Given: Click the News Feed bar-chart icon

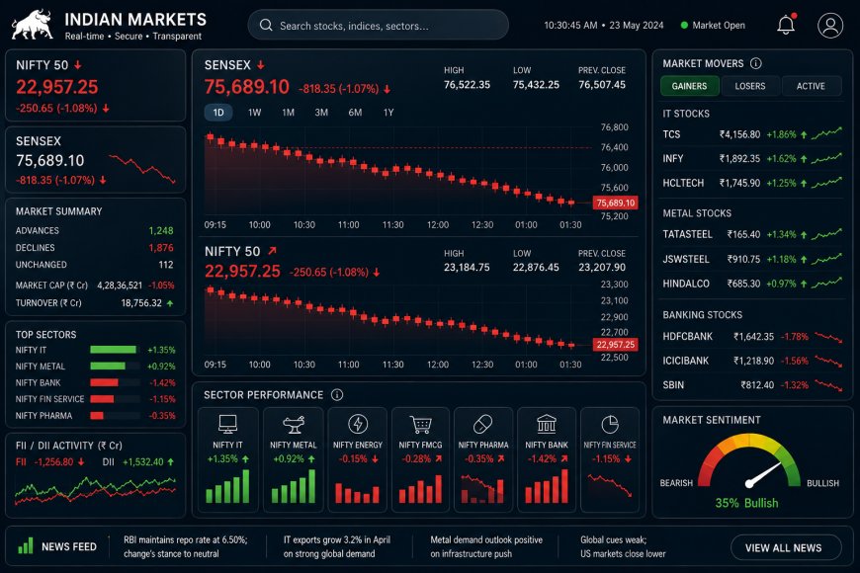Looking at the screenshot, I should (x=26, y=545).
